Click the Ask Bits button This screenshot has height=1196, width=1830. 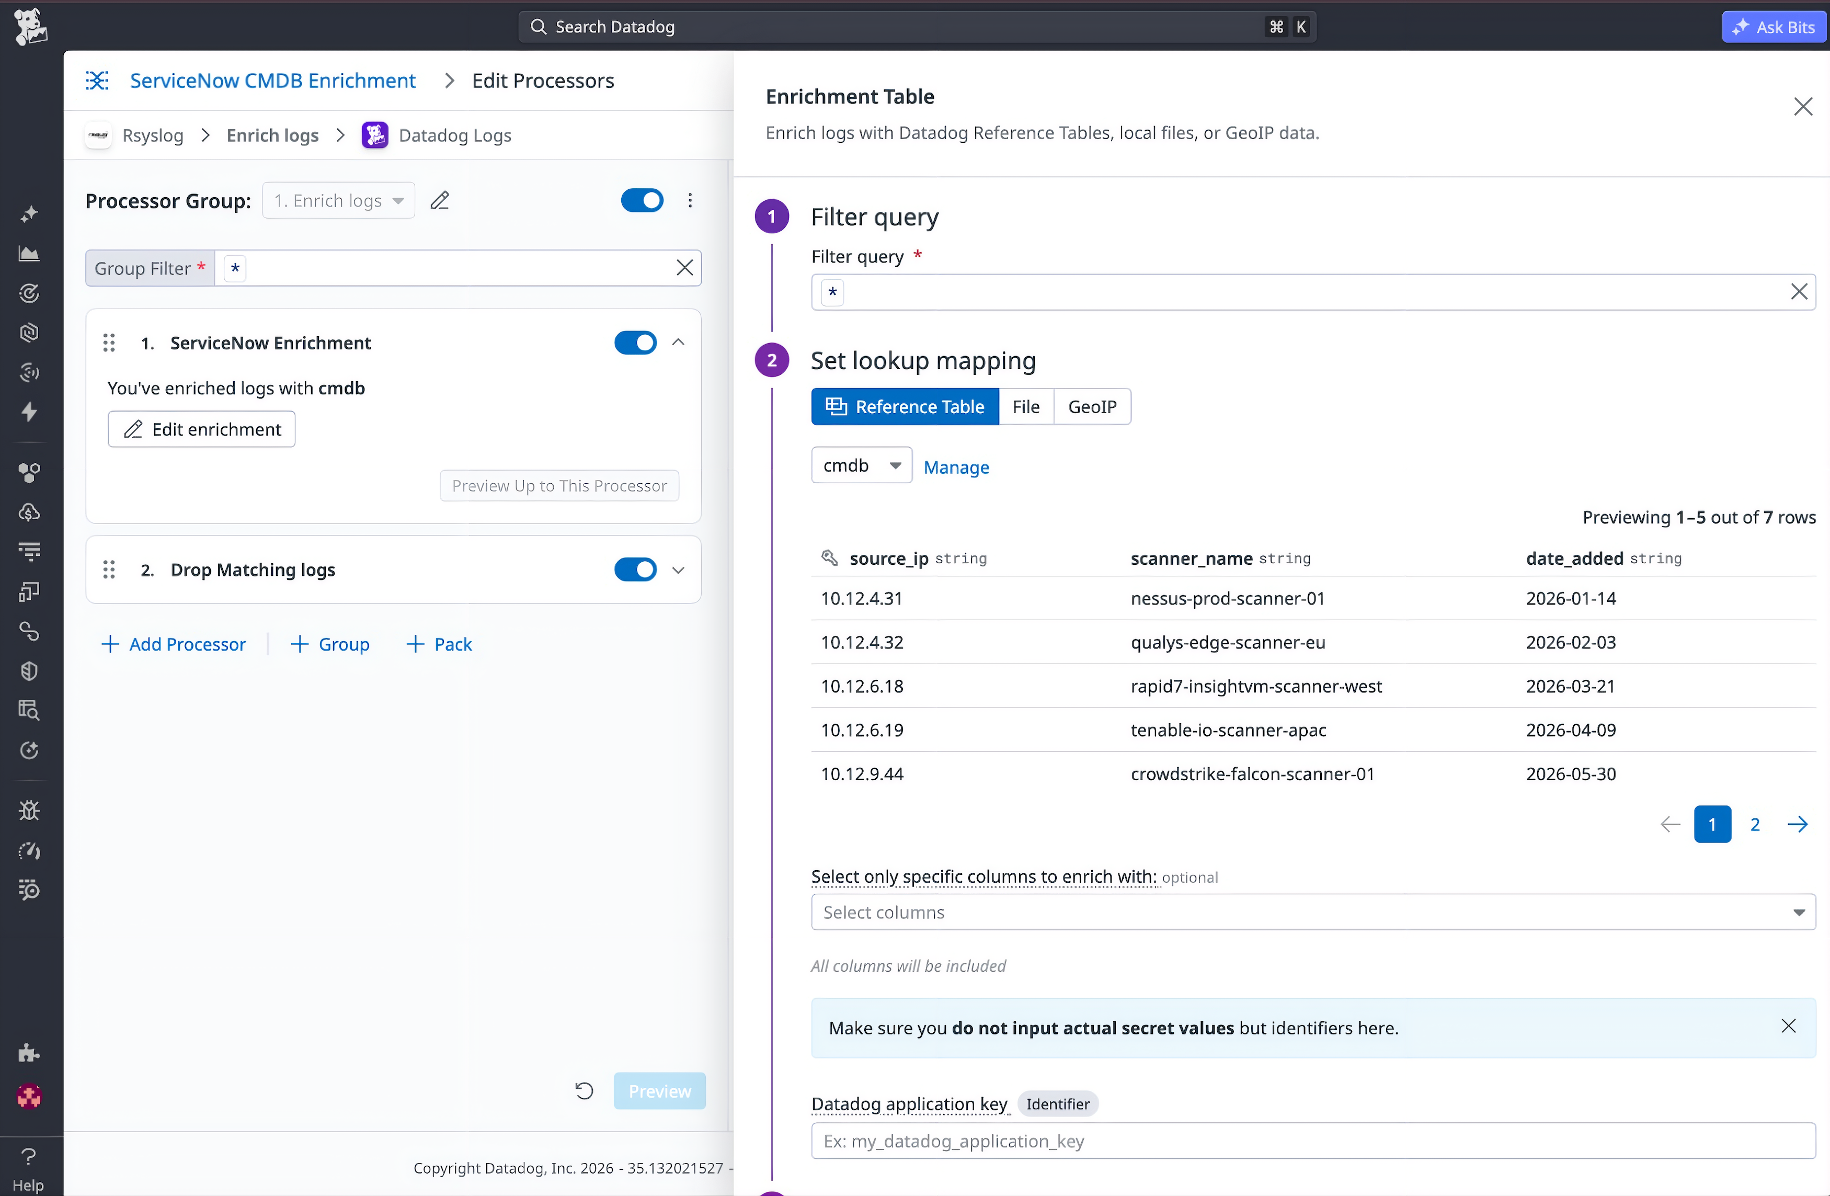[1774, 27]
